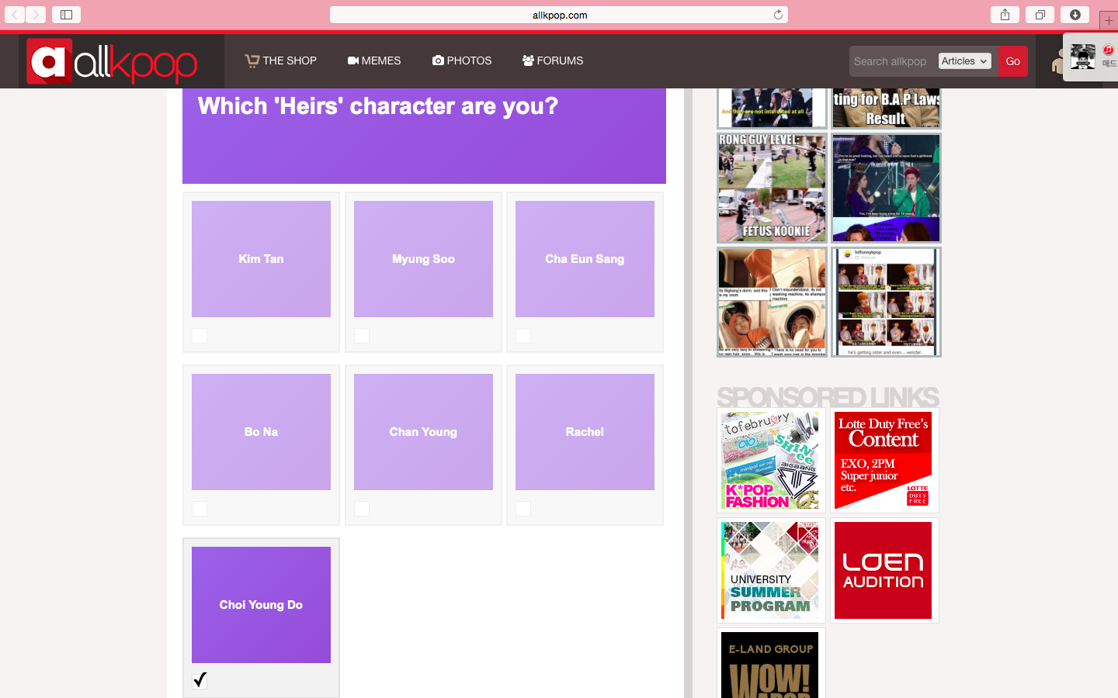
Task: Tick the Rachel checkbox
Action: tap(523, 509)
